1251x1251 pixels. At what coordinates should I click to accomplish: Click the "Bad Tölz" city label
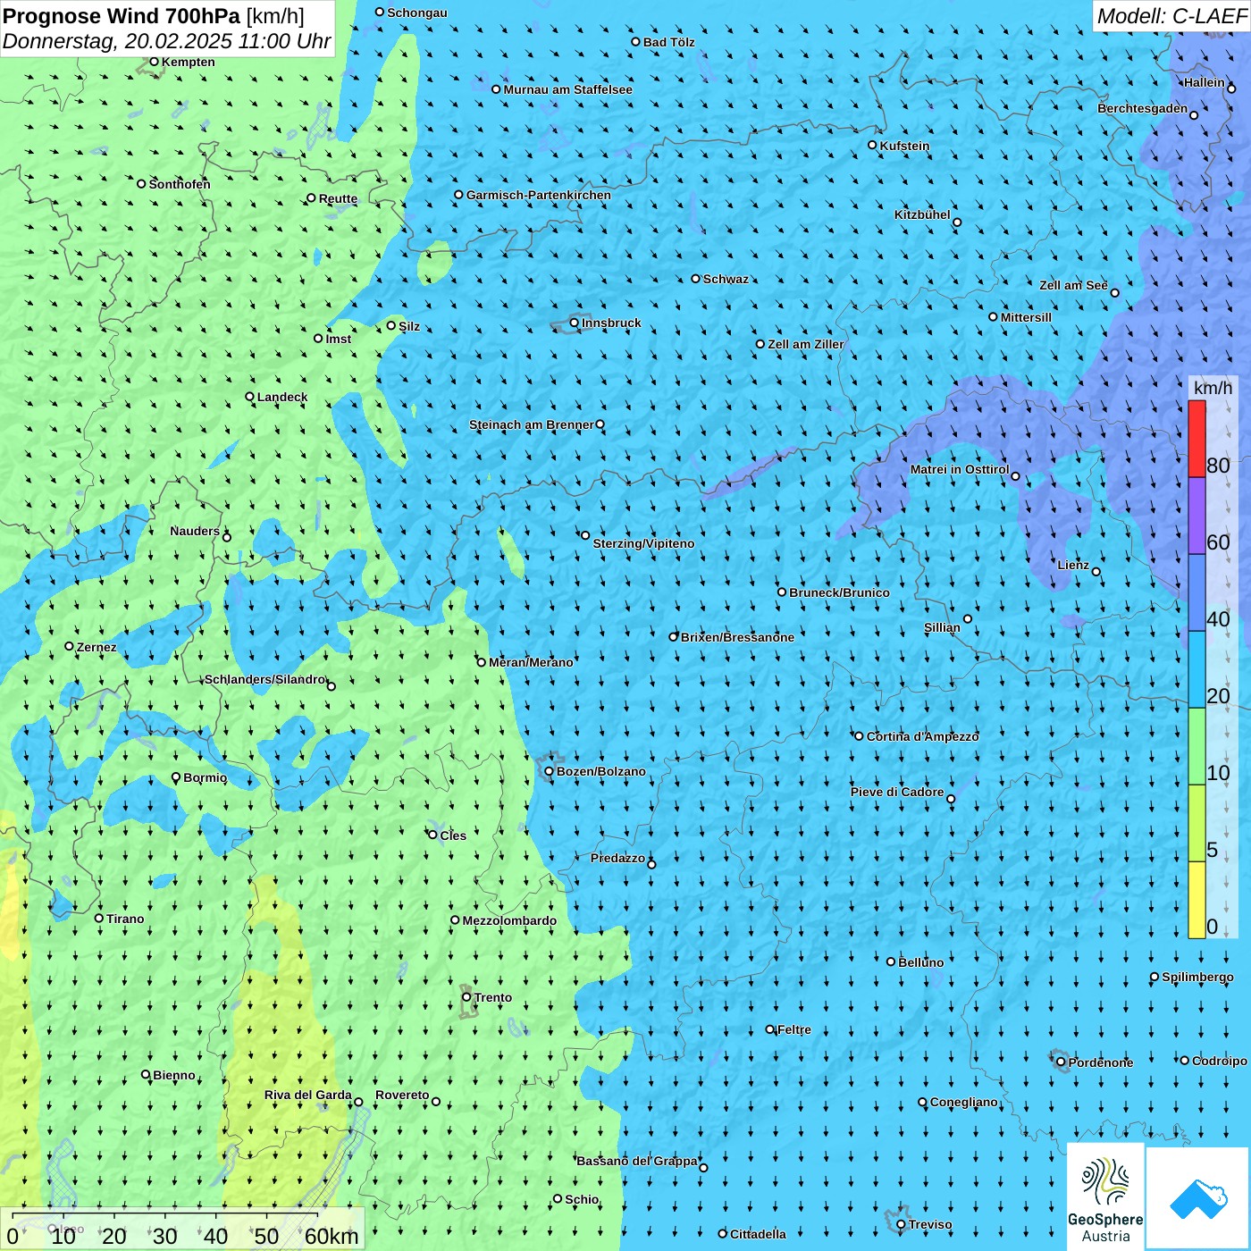[668, 42]
